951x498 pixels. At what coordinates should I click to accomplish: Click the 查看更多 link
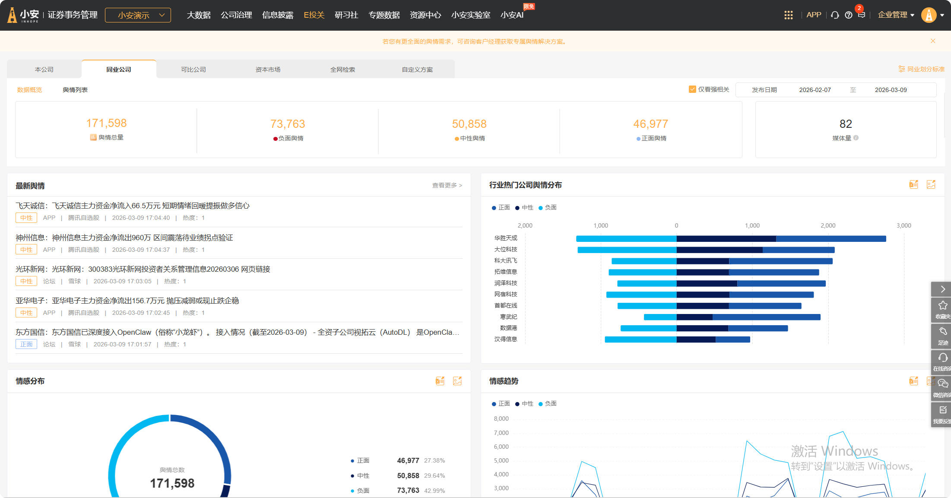click(447, 185)
